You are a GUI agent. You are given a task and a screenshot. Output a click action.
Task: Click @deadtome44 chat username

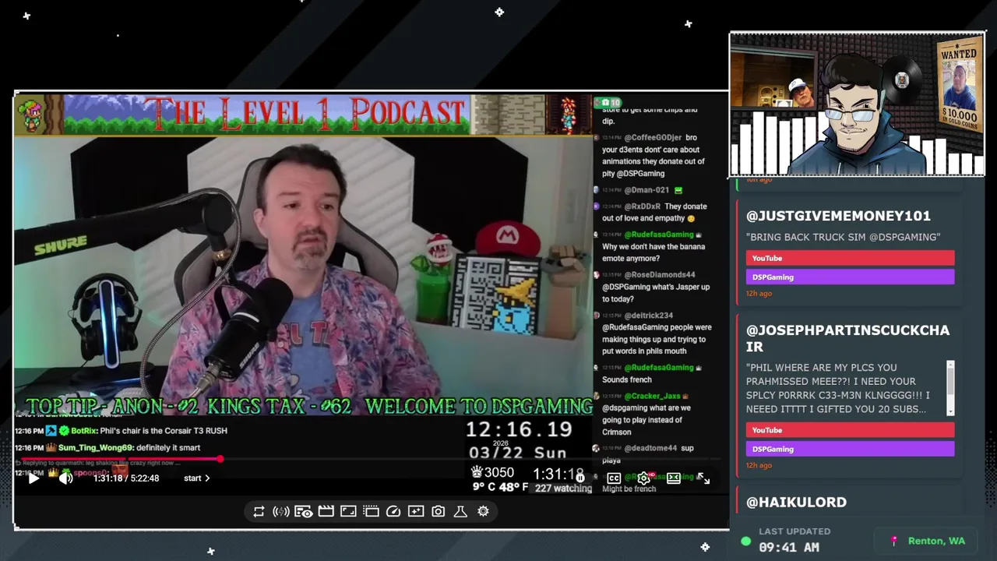[x=650, y=448]
